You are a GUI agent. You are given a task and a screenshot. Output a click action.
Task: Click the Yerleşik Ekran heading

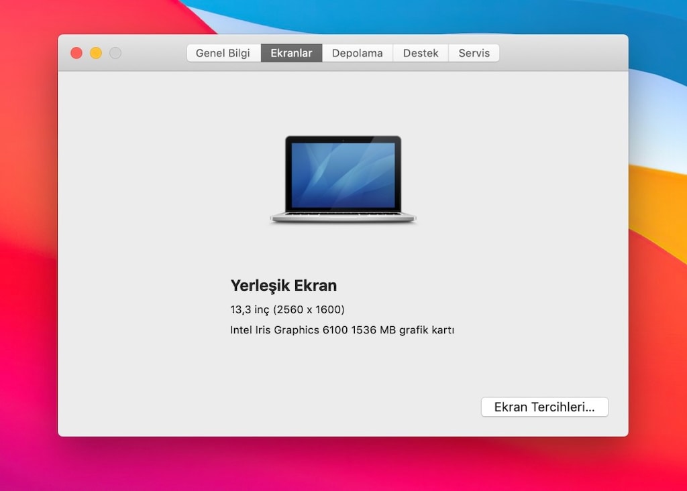coord(284,285)
